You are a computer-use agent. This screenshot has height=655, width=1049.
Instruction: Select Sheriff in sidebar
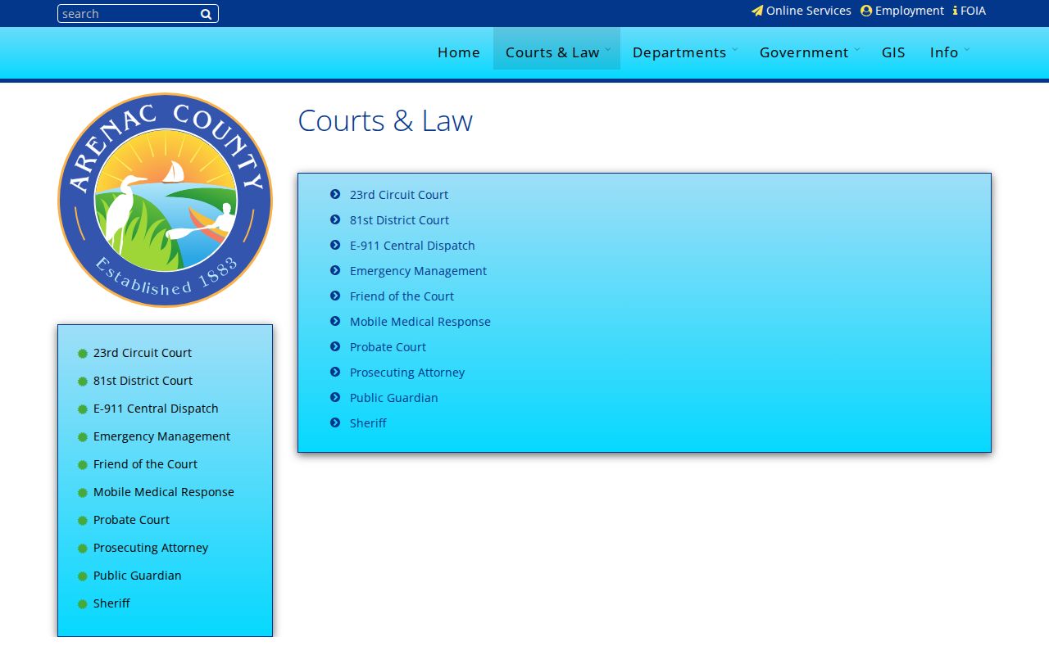tap(111, 603)
